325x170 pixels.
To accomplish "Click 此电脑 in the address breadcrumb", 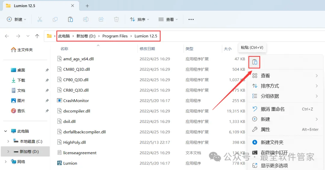I will (64, 36).
